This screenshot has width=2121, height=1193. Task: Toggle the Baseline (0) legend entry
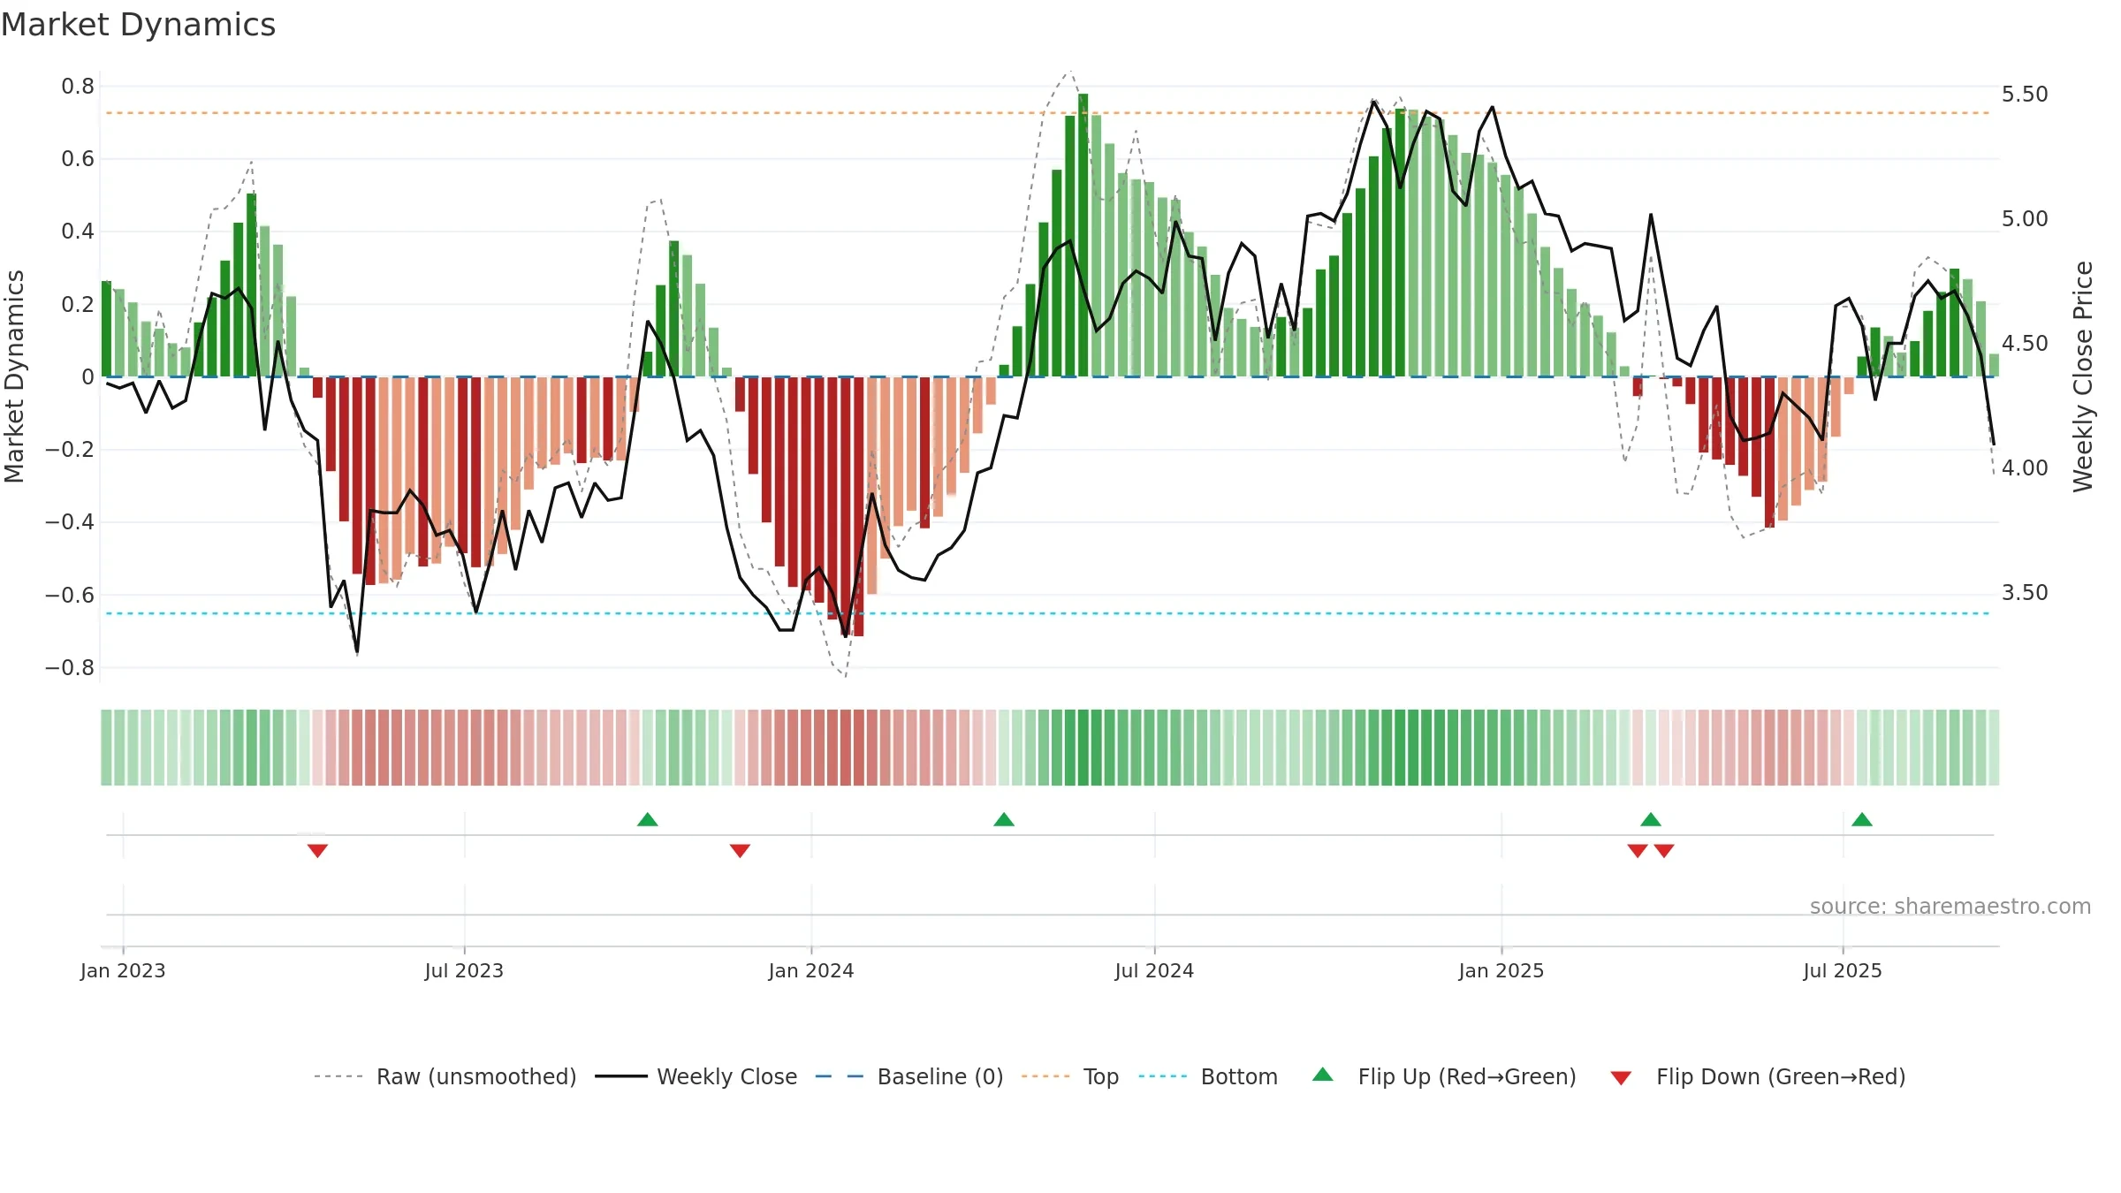click(909, 1076)
